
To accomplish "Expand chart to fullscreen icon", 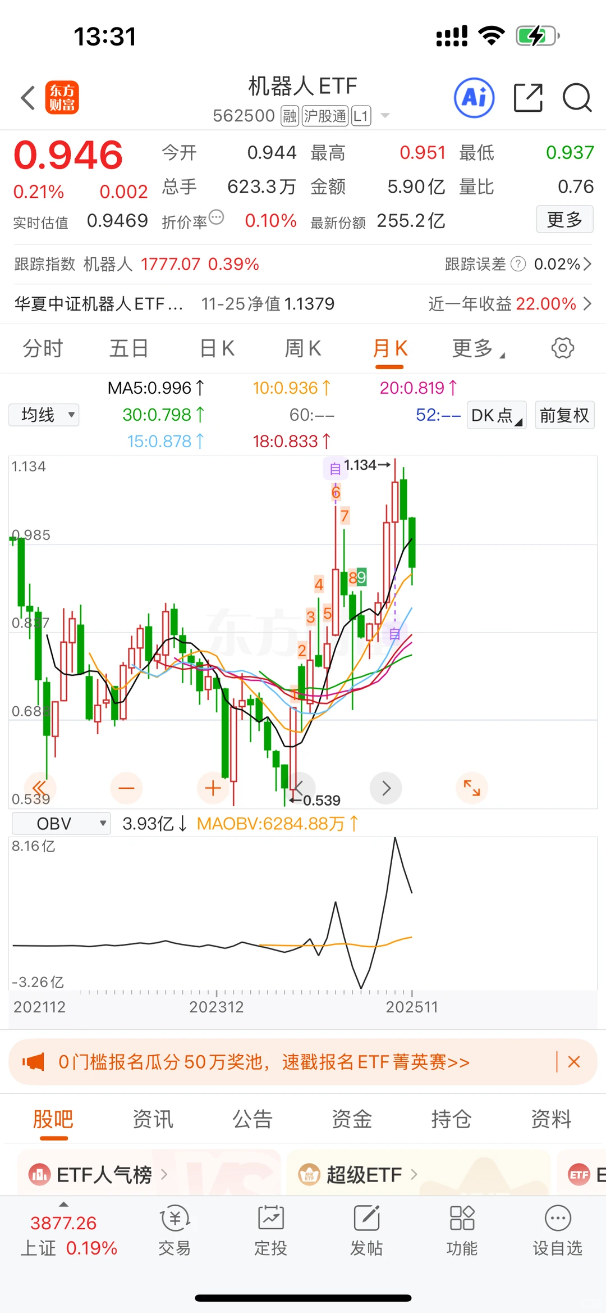I will coord(472,788).
